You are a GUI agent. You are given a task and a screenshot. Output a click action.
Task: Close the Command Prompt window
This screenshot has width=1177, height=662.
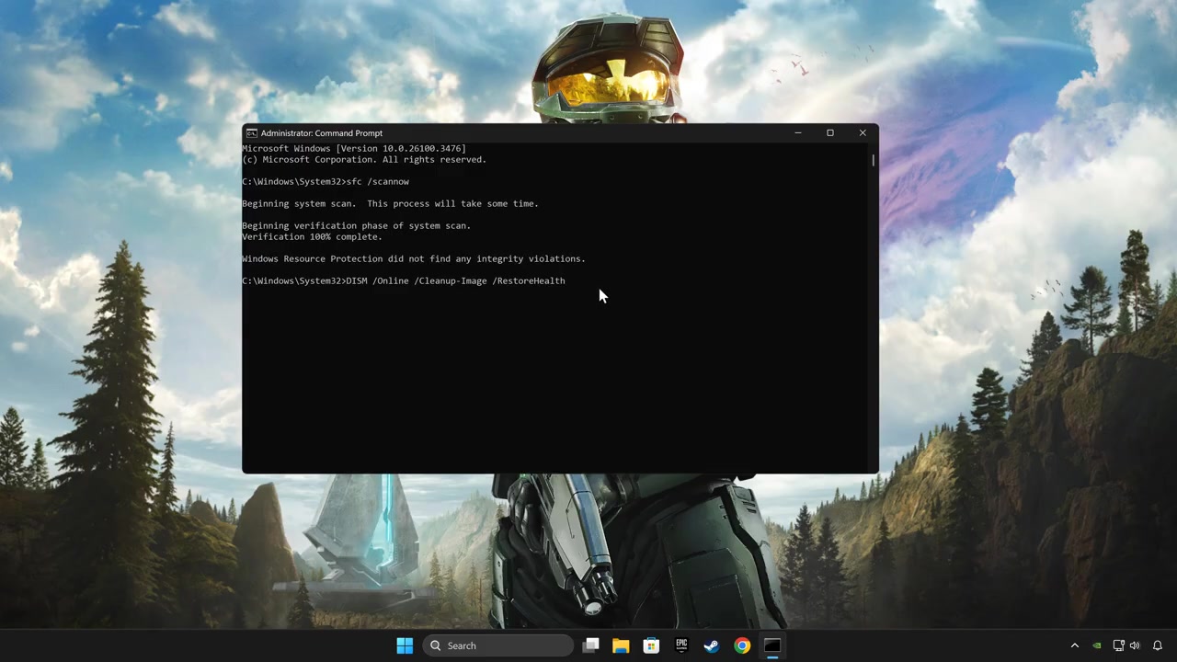pos(863,133)
